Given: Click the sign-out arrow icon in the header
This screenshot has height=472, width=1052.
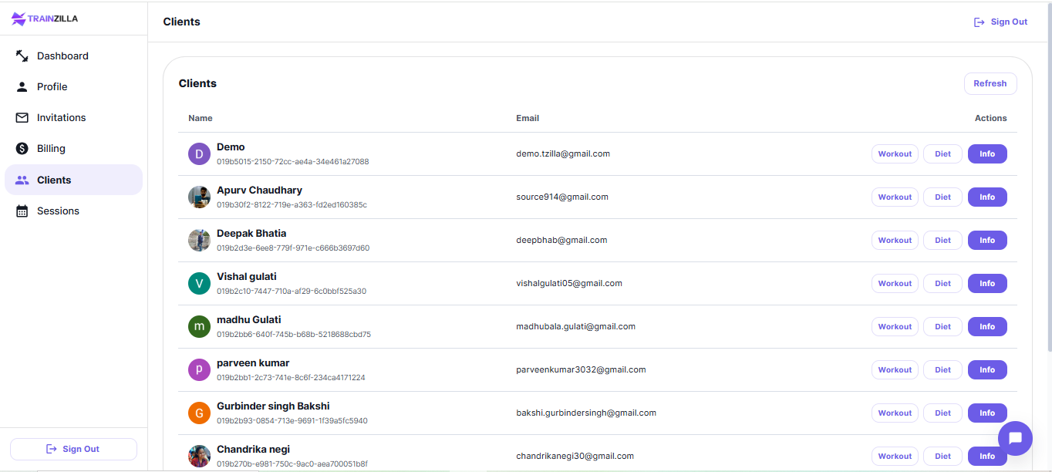Looking at the screenshot, I should click(x=979, y=22).
